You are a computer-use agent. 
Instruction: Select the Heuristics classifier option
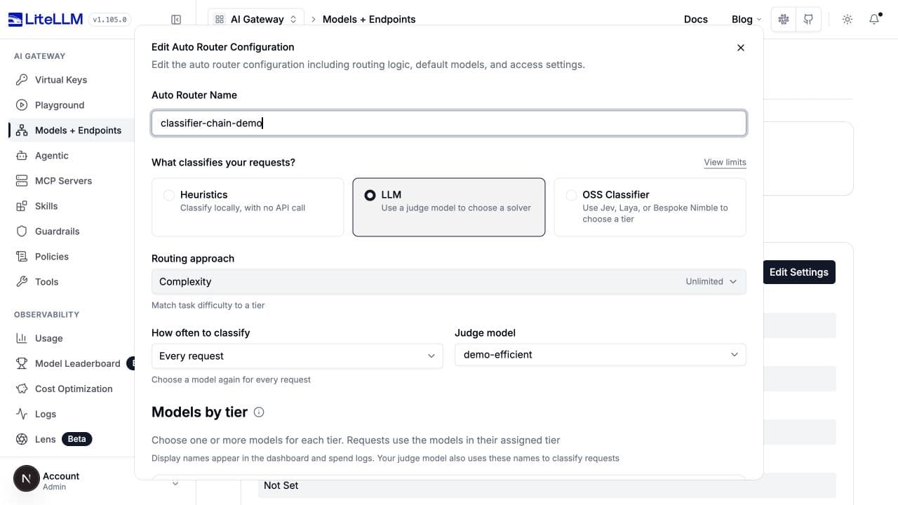[x=248, y=207]
